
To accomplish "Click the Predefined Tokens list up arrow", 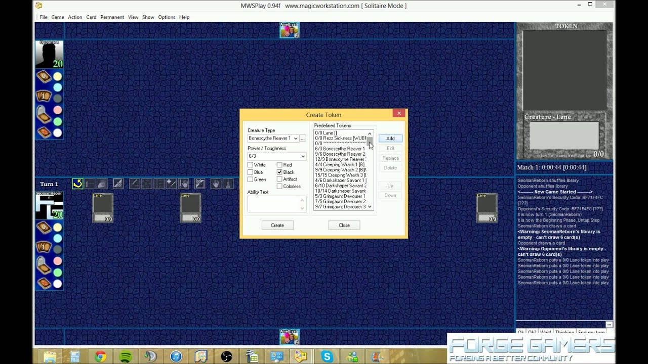I will tap(370, 133).
